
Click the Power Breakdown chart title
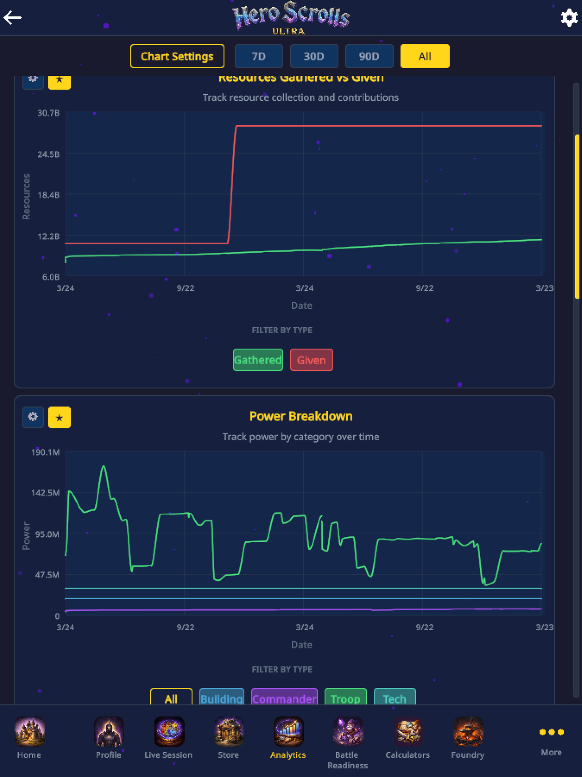tap(301, 416)
